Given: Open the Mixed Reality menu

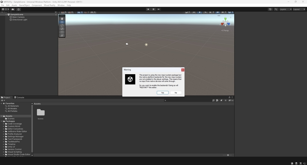Looking at the screenshot, I should pos(49,5).
